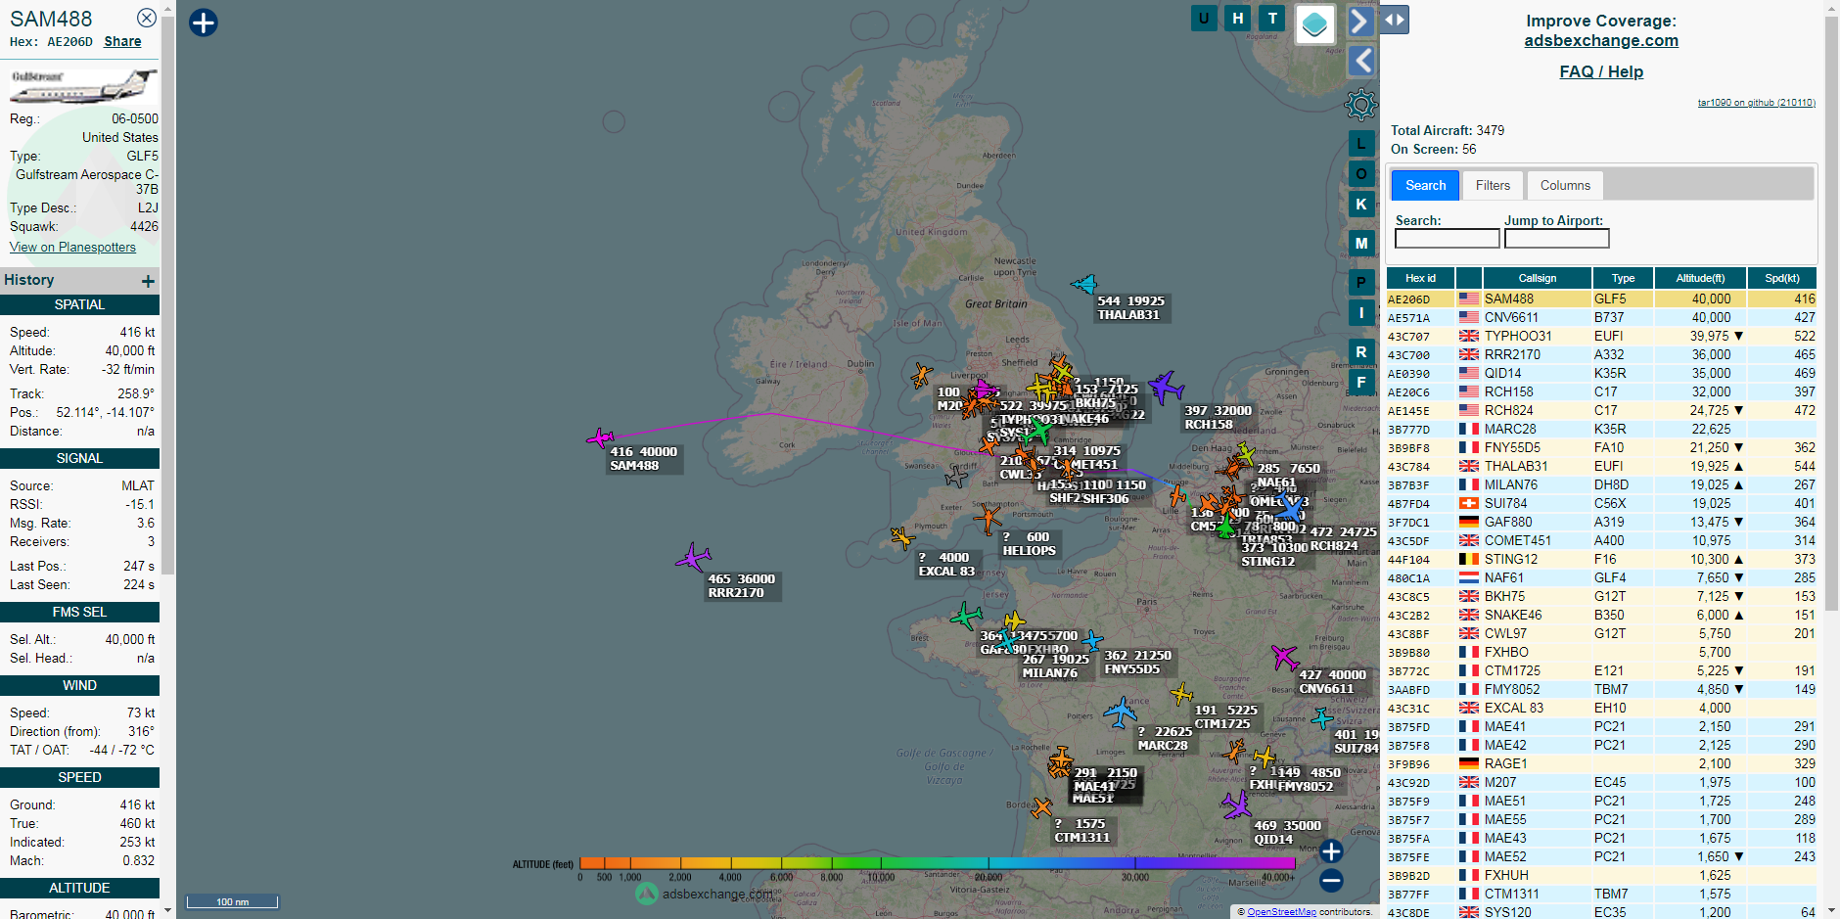Screen dimensions: 1840x919
Task: Toggle sidebar with double-arrow button
Action: pyautogui.click(x=1395, y=20)
